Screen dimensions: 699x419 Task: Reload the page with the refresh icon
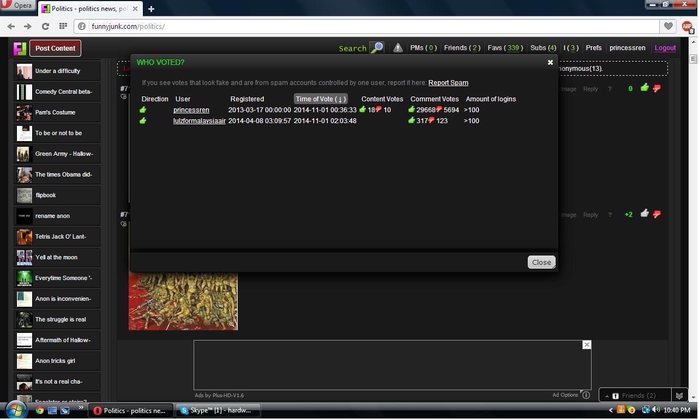(x=45, y=26)
